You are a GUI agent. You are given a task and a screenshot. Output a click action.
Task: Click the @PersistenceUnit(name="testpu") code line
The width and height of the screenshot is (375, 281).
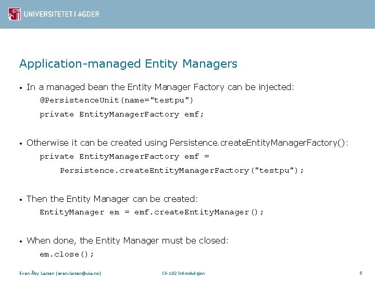[117, 100]
